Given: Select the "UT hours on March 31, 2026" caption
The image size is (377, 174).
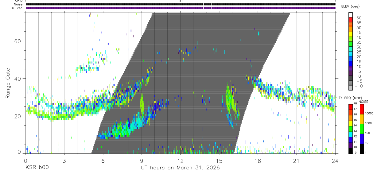Looking at the screenshot, I should pos(180,168).
